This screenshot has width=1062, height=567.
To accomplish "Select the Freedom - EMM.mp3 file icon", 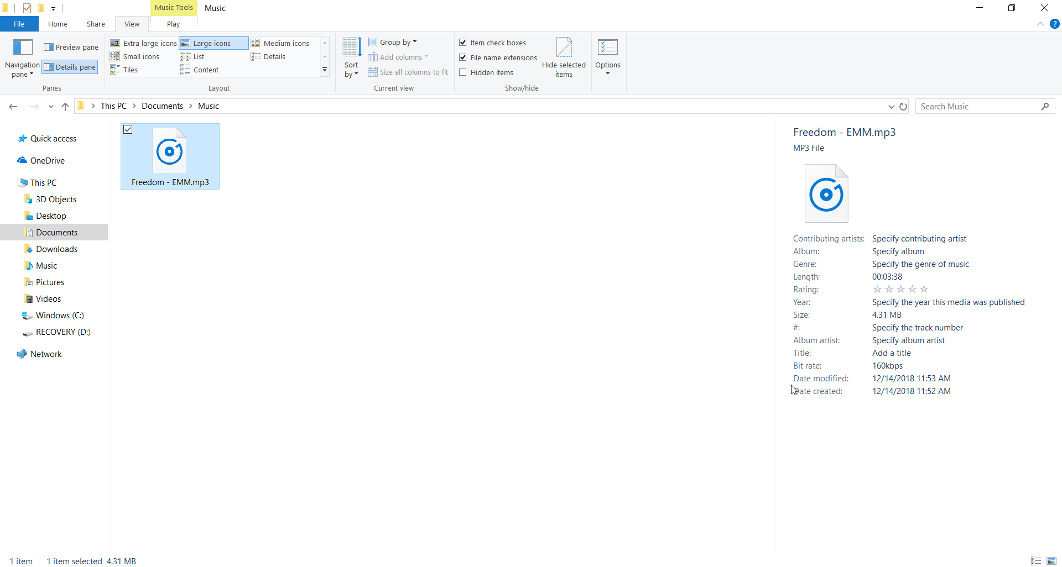I will click(170, 151).
